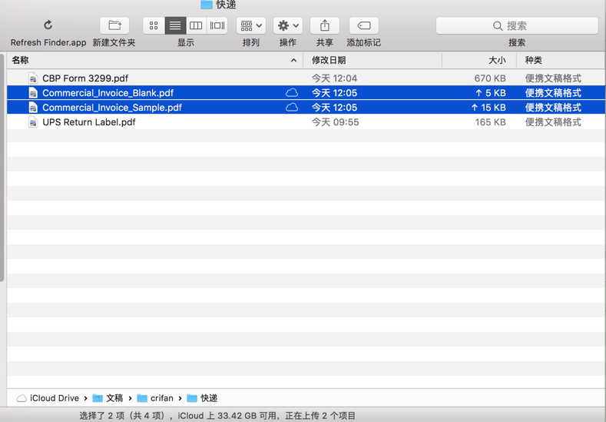This screenshot has width=606, height=422.
Task: Click the 15 KB size cell
Action: (488, 108)
